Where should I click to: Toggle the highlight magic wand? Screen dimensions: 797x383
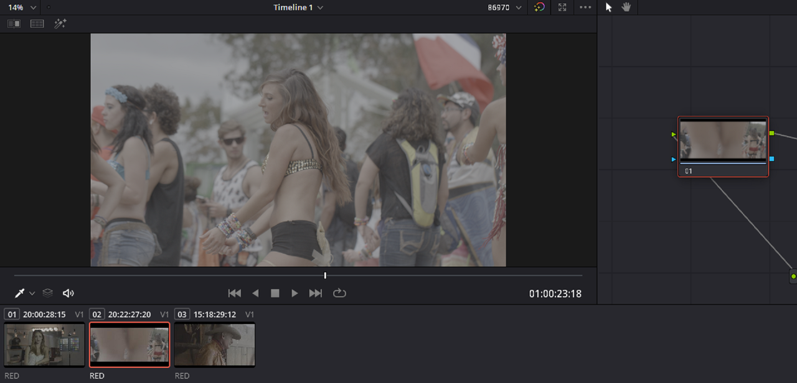point(60,24)
